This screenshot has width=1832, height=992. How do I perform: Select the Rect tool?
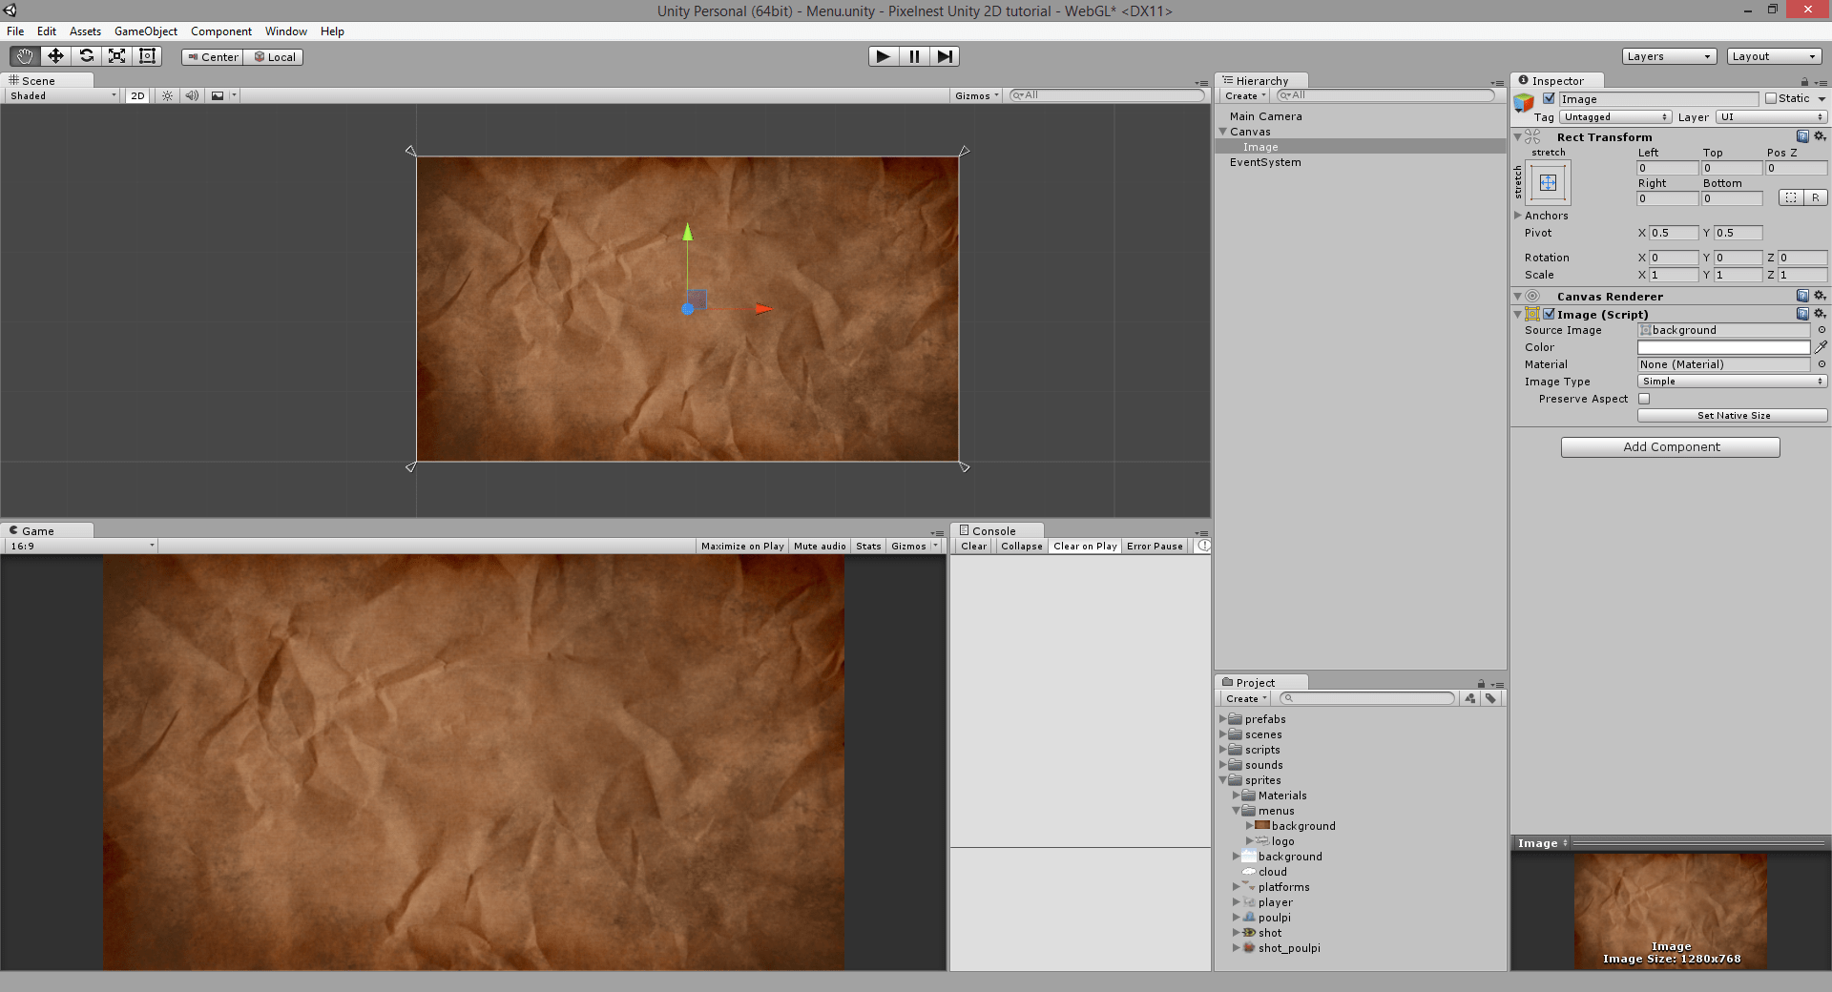[147, 56]
